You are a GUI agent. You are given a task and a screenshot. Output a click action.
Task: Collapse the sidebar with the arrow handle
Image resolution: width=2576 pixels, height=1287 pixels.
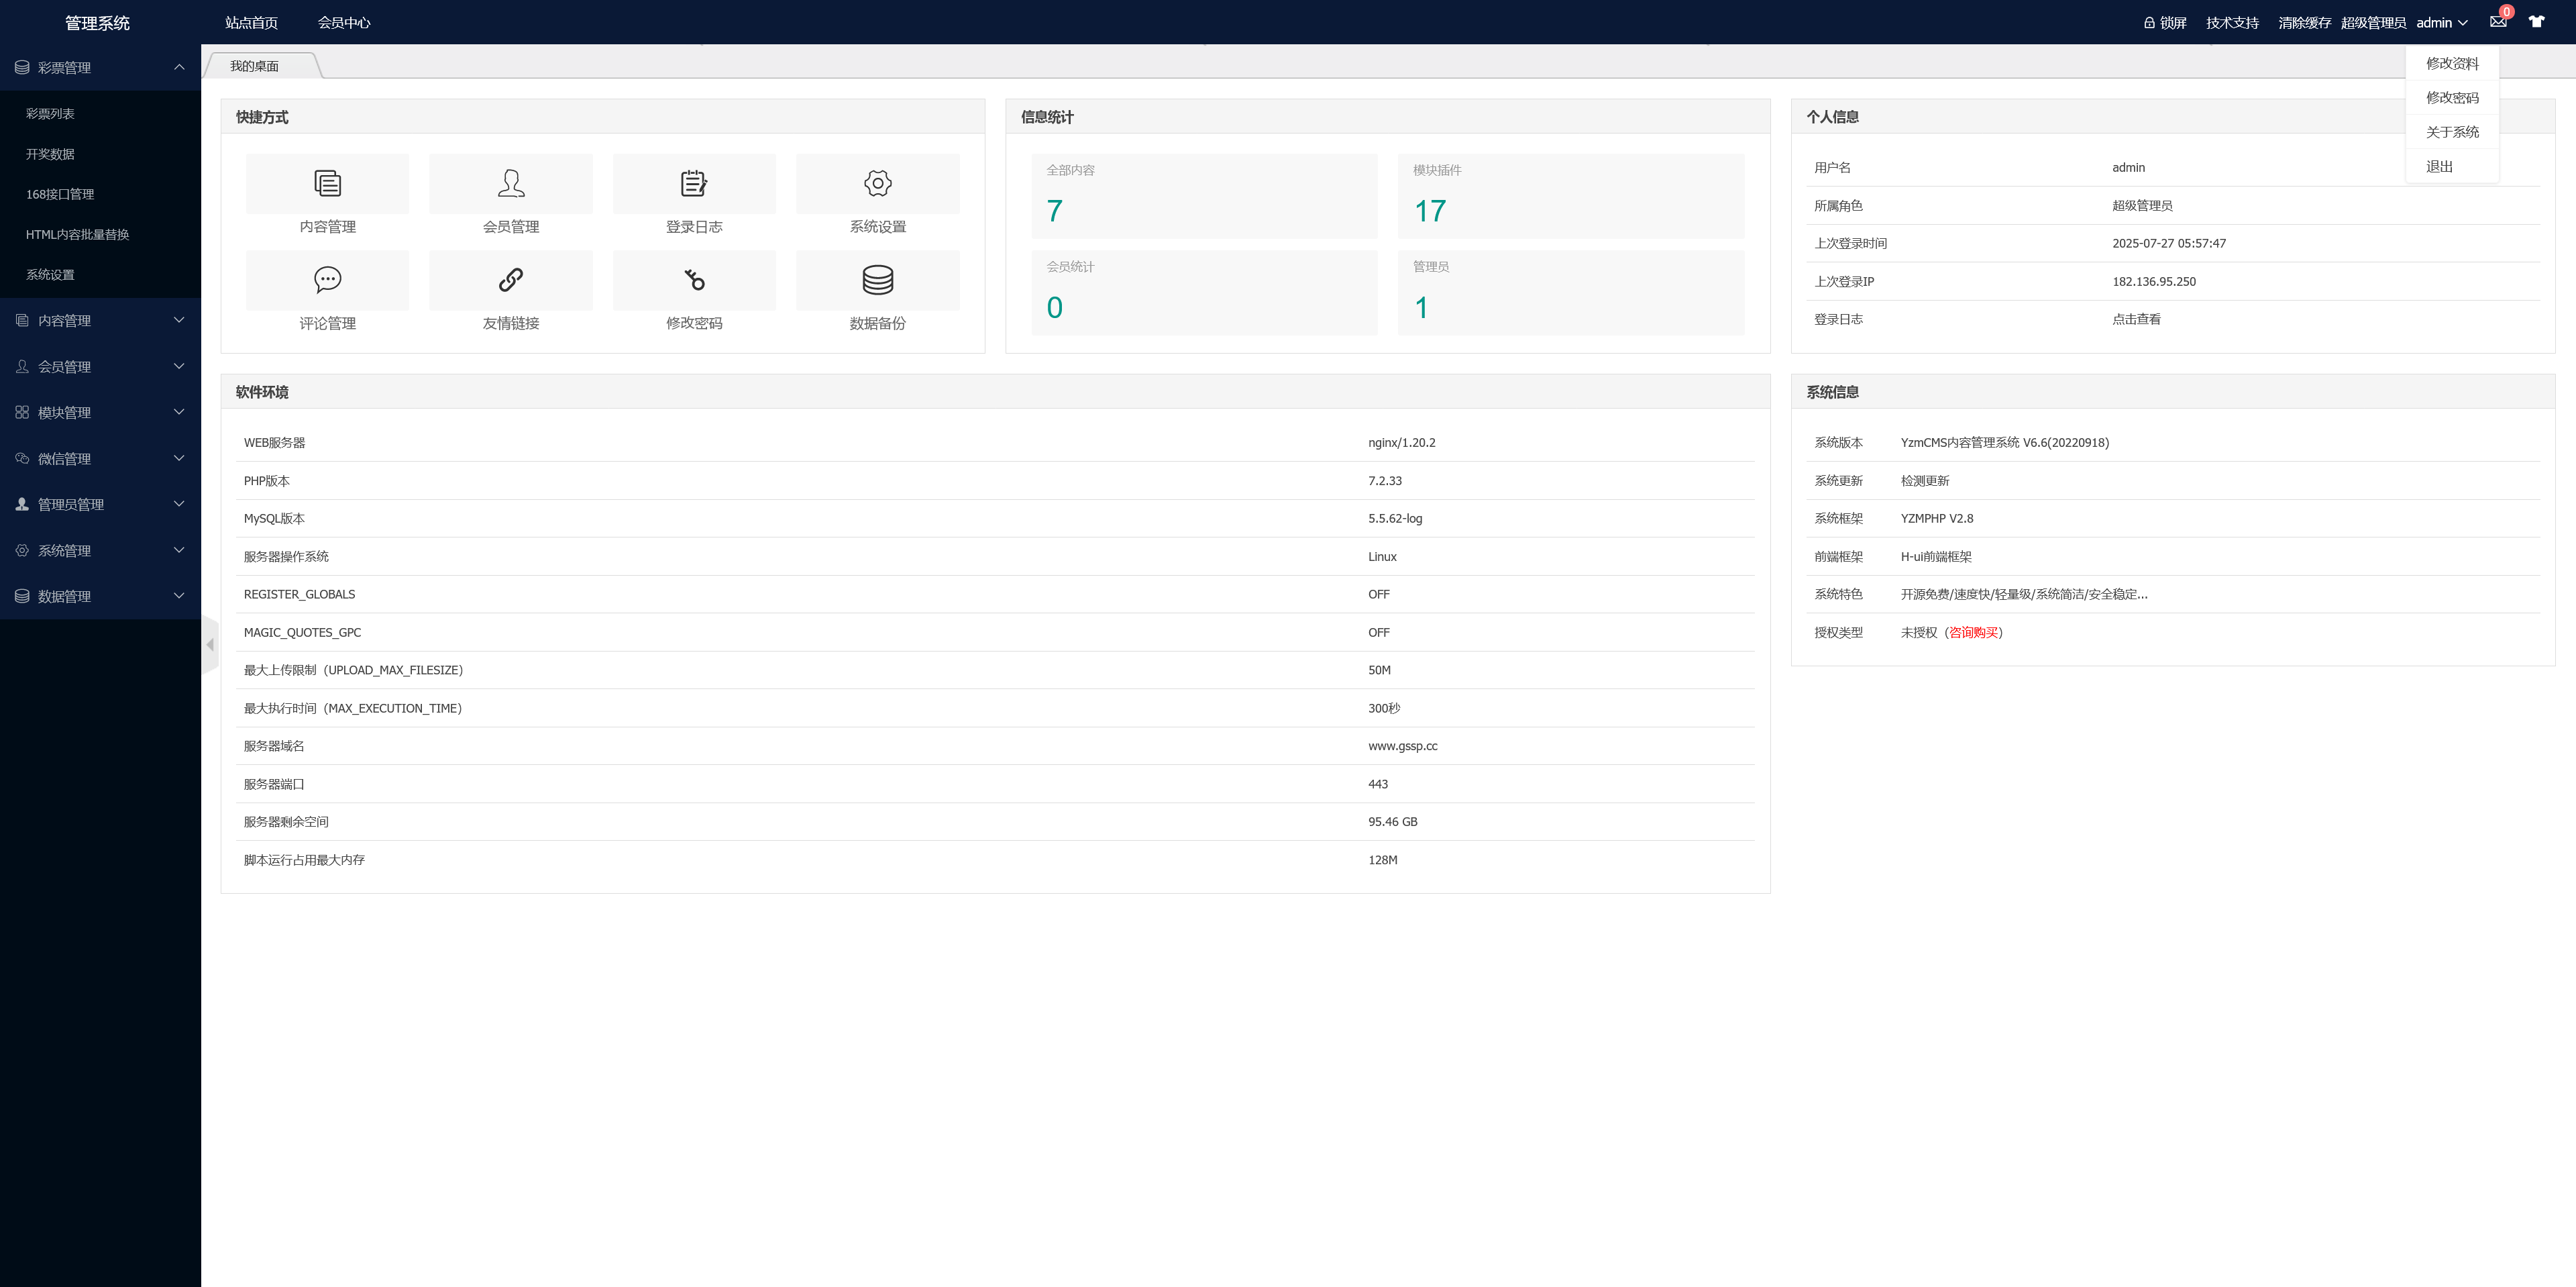[210, 645]
